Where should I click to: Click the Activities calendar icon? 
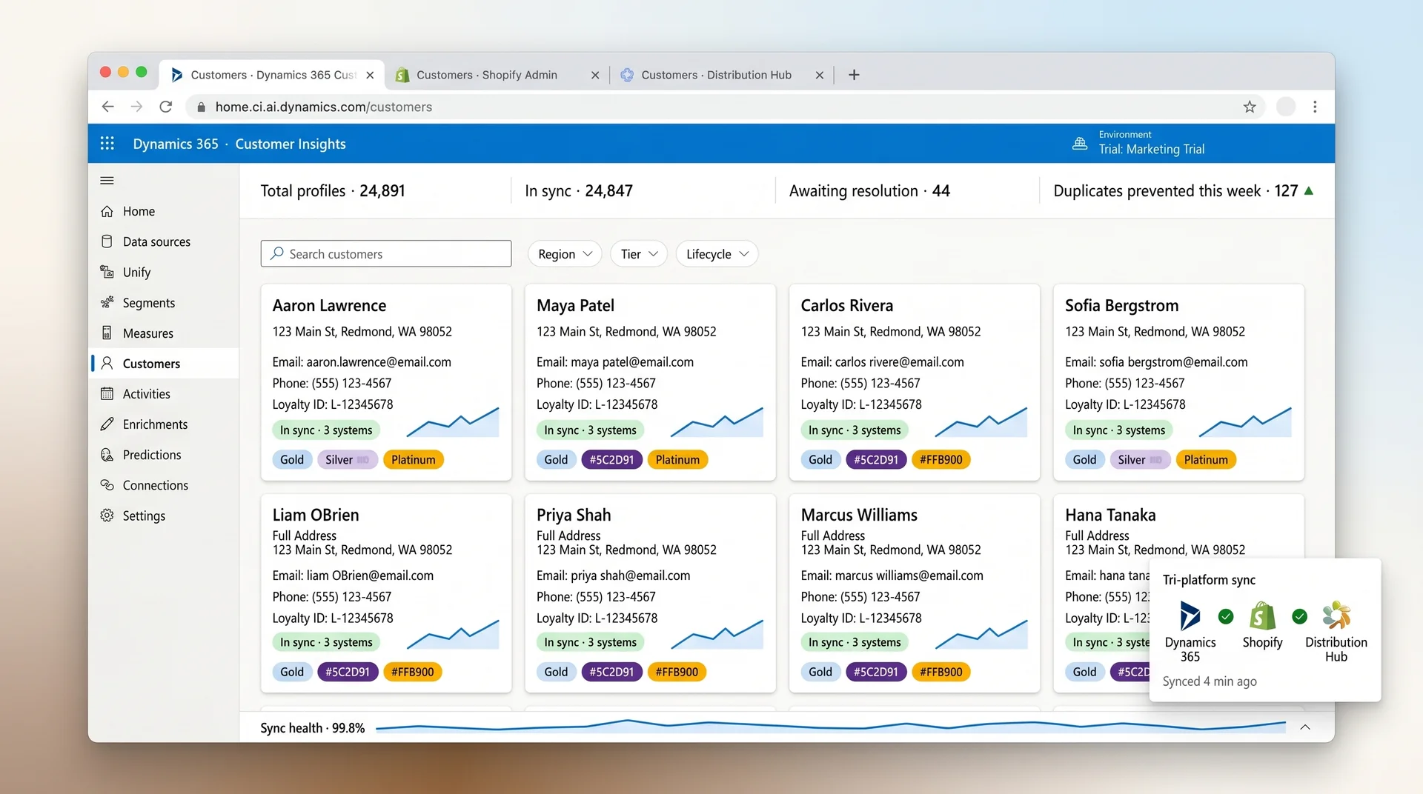pos(107,393)
